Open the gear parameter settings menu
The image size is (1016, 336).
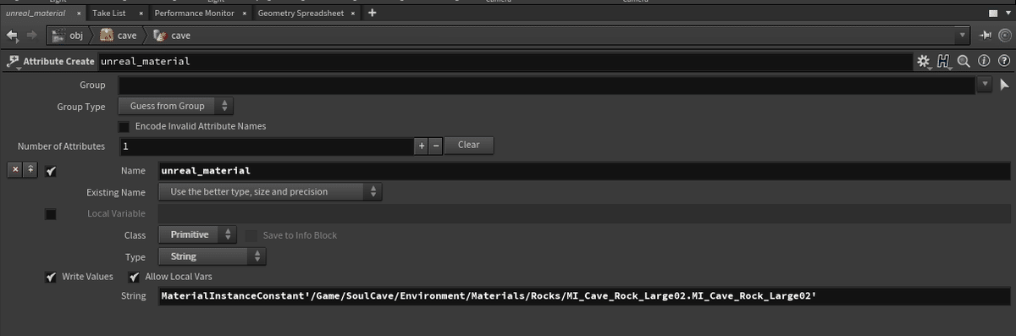(923, 62)
